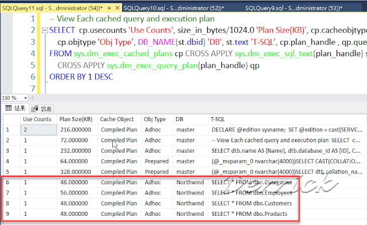Click line number 7 in the editor margin

33,88
